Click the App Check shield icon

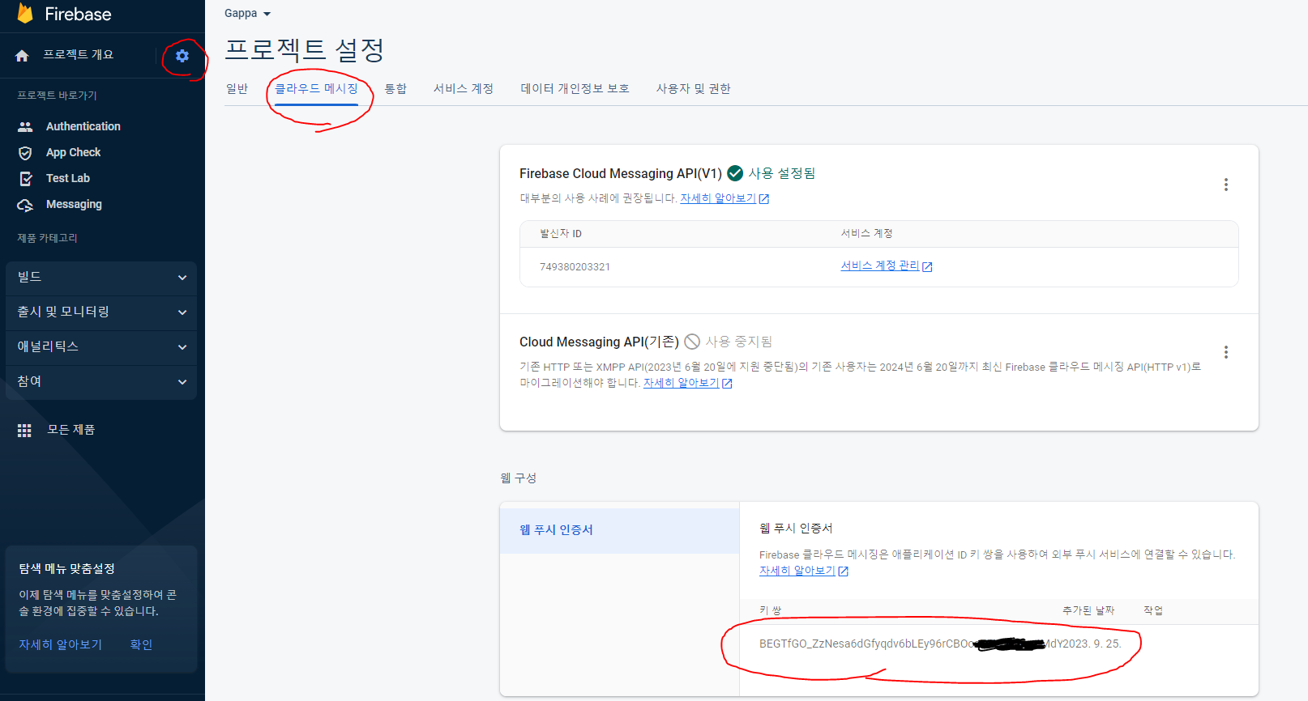click(x=25, y=153)
